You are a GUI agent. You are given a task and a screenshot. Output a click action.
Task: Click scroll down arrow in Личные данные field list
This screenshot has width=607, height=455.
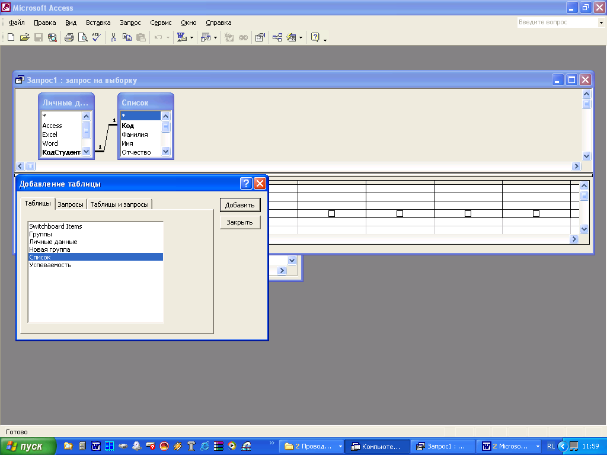click(x=87, y=152)
